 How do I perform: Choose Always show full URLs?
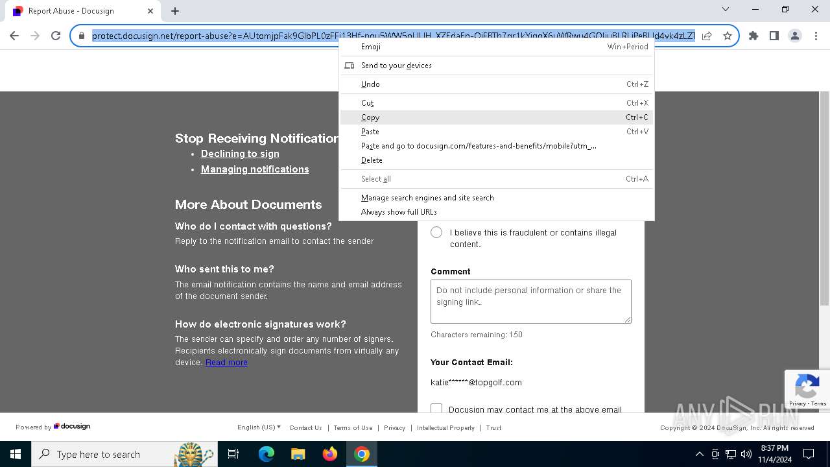pyautogui.click(x=496, y=212)
